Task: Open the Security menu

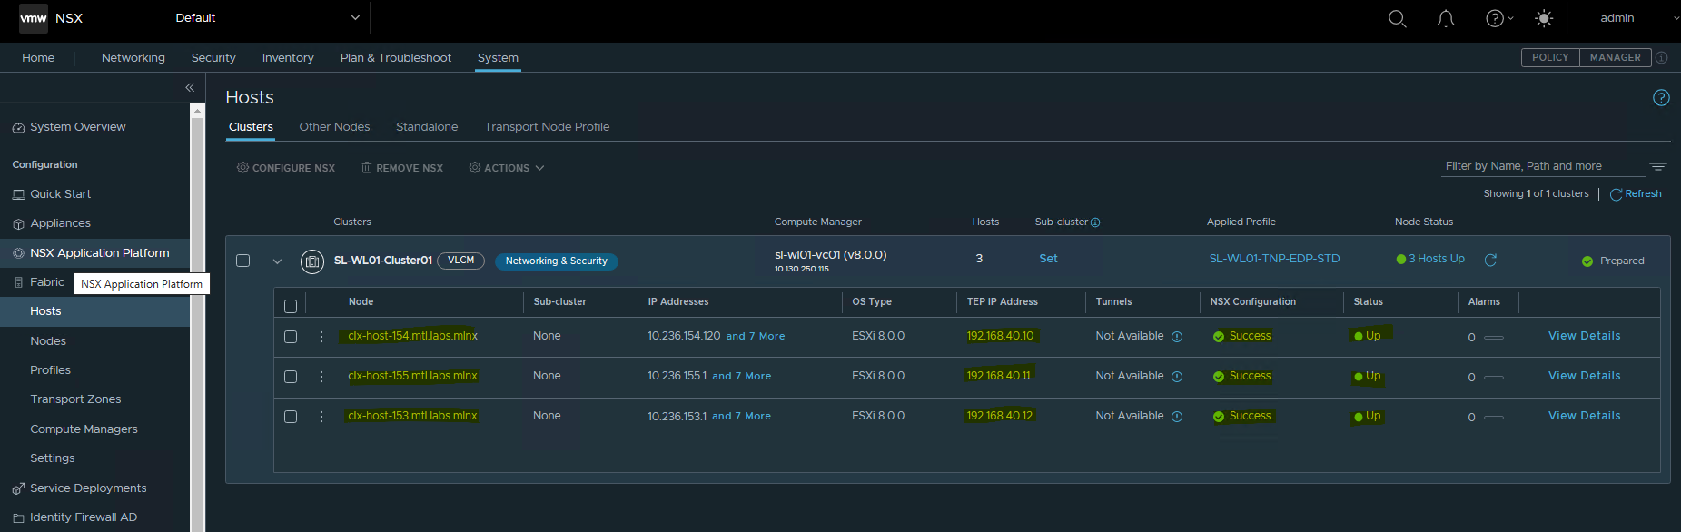Action: (213, 57)
